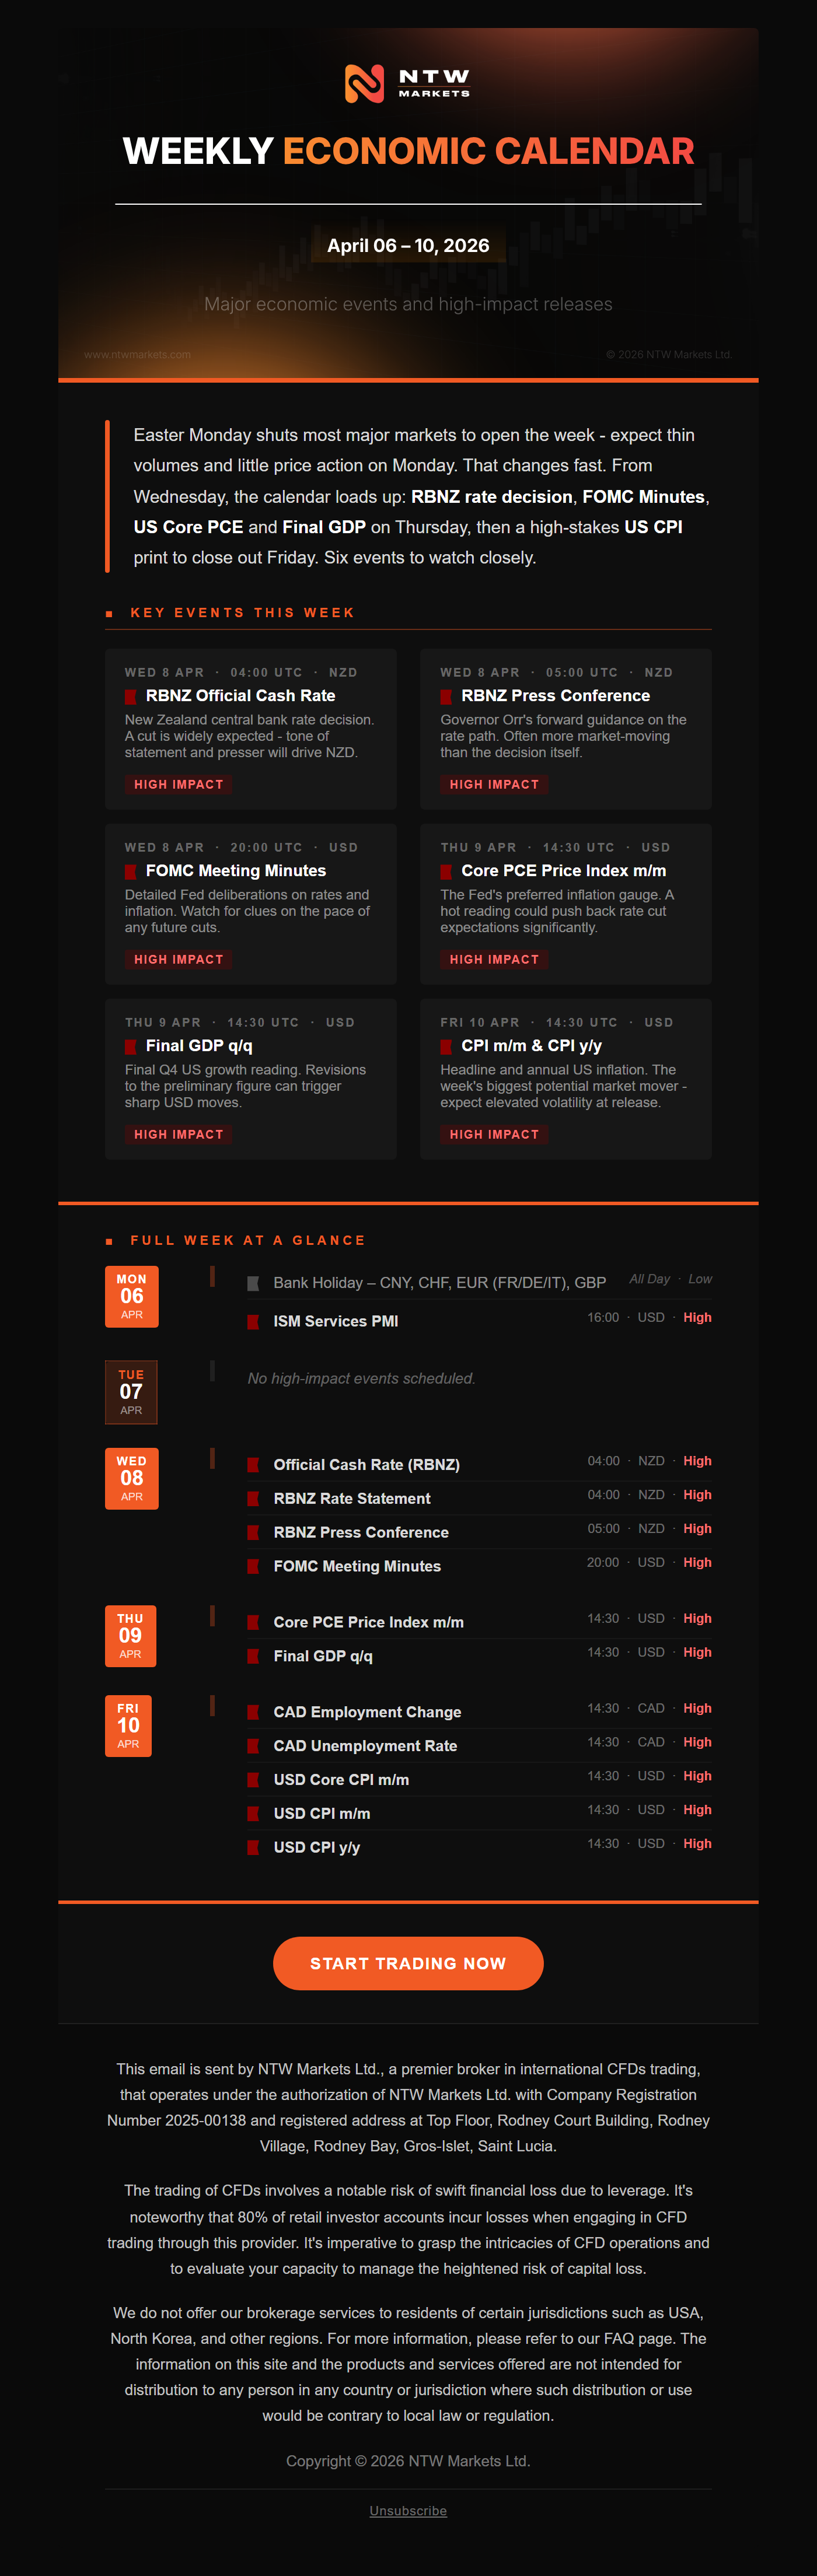Screen dimensions: 817x2576
Task: Open the Core PCE Price Index m/m card title
Action: pyautogui.click(x=564, y=871)
